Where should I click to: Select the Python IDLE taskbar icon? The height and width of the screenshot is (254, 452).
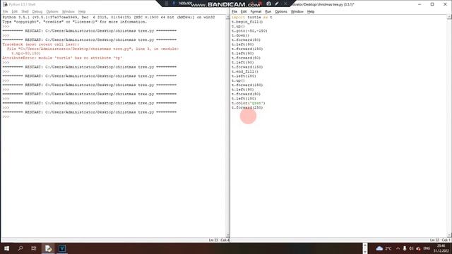tap(48, 248)
